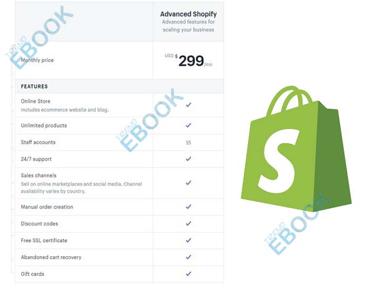Click the Online Store feature label
378x284 pixels.
pyautogui.click(x=35, y=101)
